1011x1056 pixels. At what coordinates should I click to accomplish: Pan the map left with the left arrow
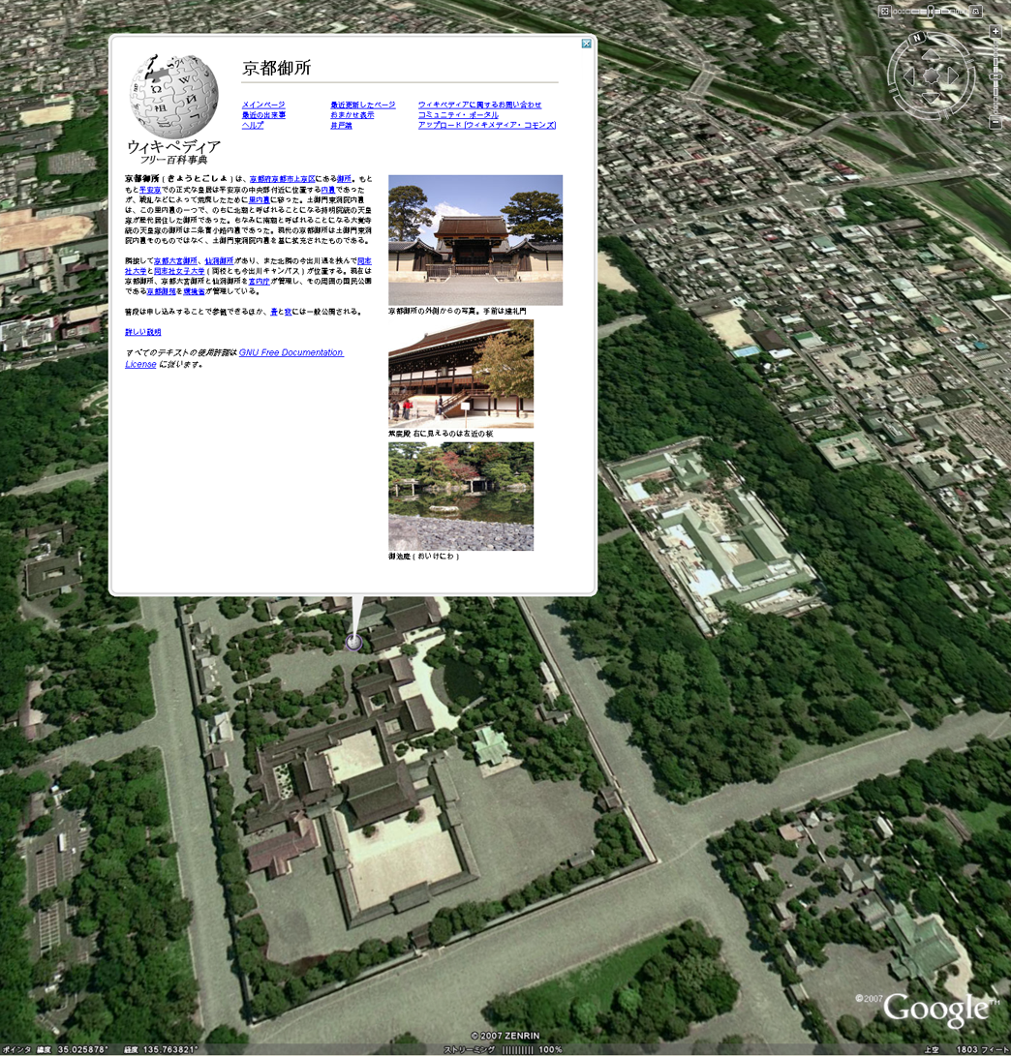click(909, 76)
